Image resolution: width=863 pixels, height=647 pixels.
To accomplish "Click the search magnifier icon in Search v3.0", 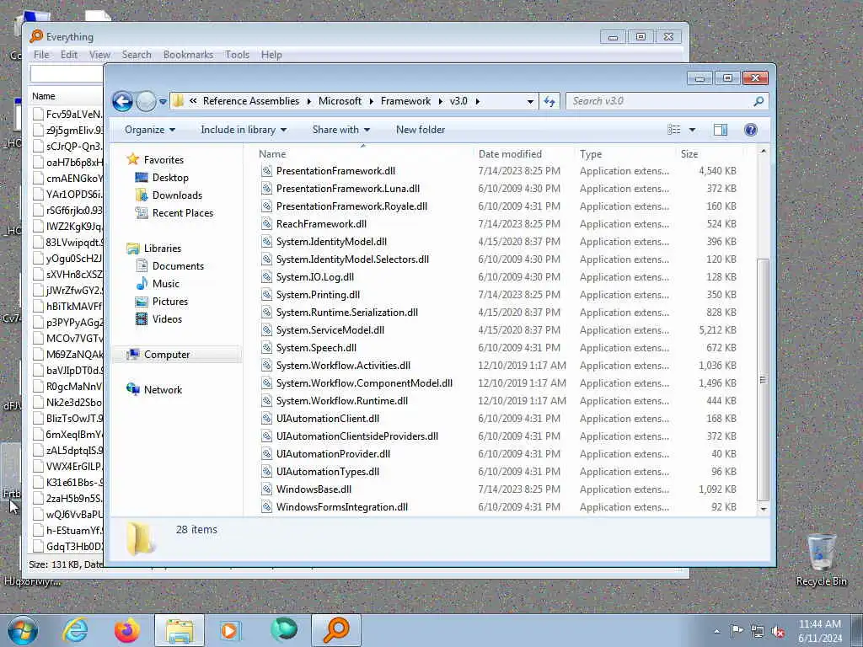I will [758, 101].
